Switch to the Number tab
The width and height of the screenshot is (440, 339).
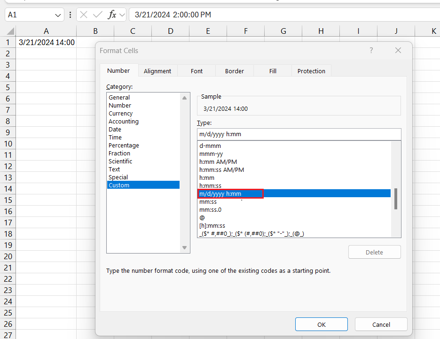[118, 70]
